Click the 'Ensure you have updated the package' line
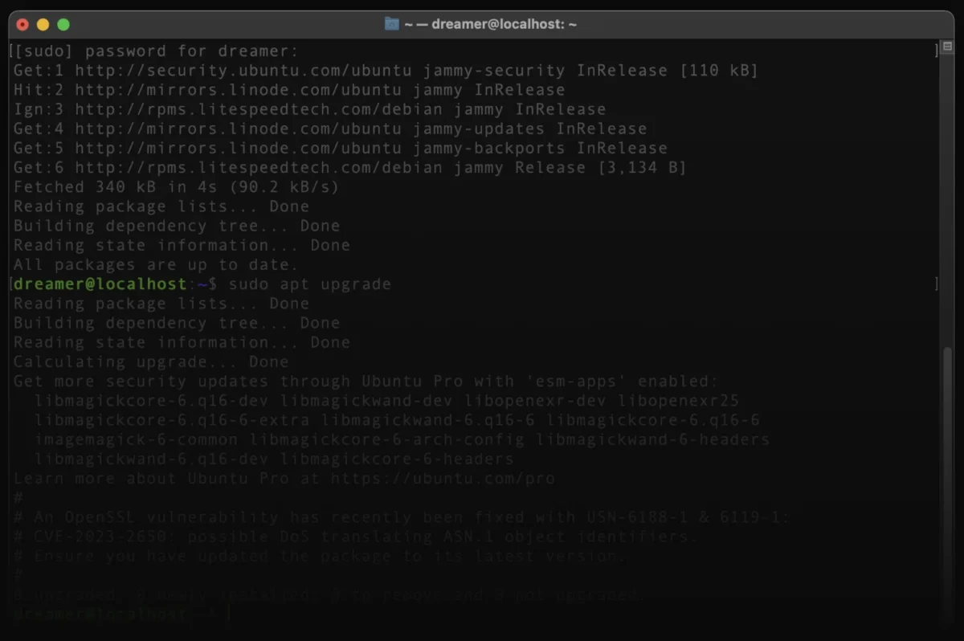Viewport: 964px width, 641px height. 320,555
